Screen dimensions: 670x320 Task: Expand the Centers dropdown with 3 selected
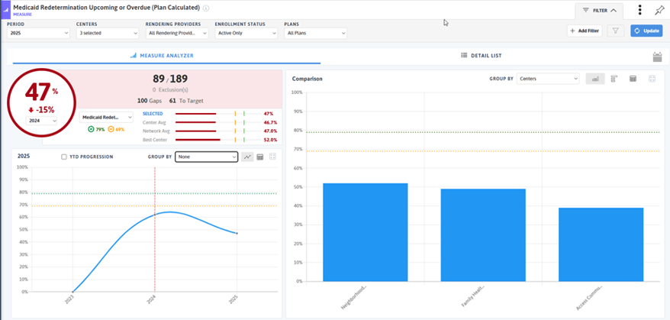pyautogui.click(x=108, y=34)
